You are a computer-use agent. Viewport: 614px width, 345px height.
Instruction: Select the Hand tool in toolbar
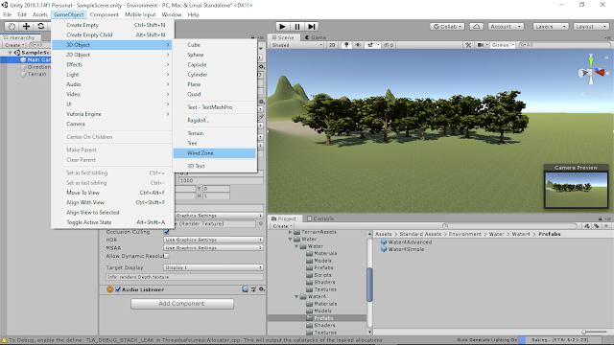click(12, 26)
